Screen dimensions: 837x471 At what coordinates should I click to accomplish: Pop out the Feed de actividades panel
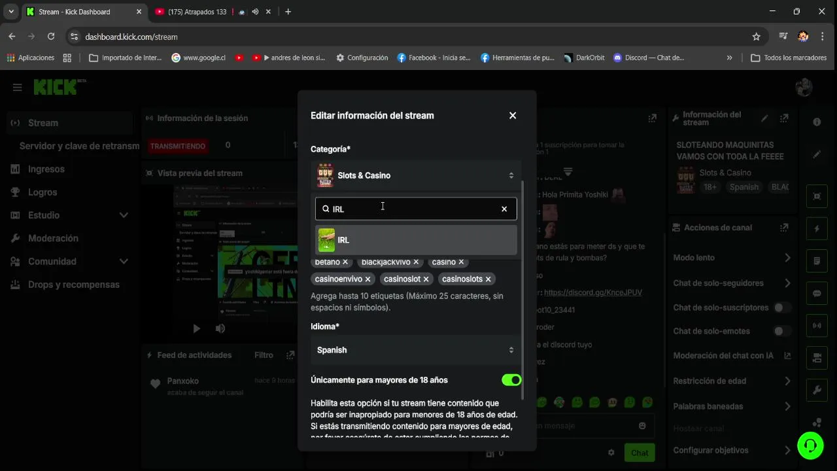[x=290, y=355]
